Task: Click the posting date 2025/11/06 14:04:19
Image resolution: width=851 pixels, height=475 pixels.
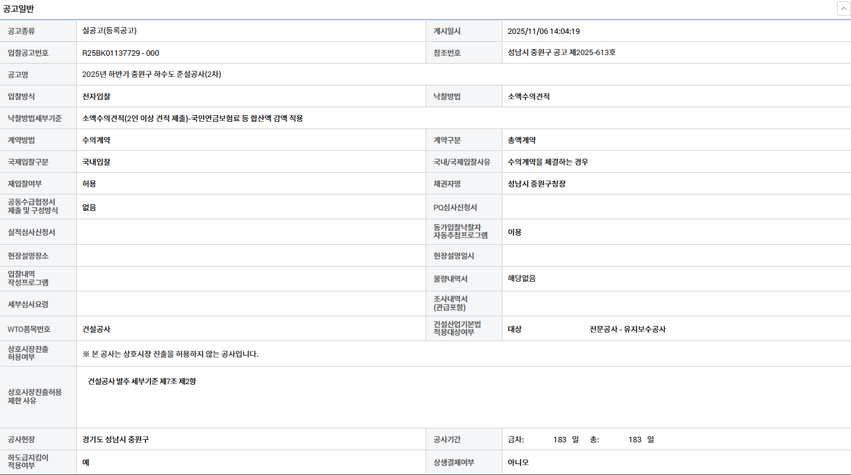Action: pos(544,31)
